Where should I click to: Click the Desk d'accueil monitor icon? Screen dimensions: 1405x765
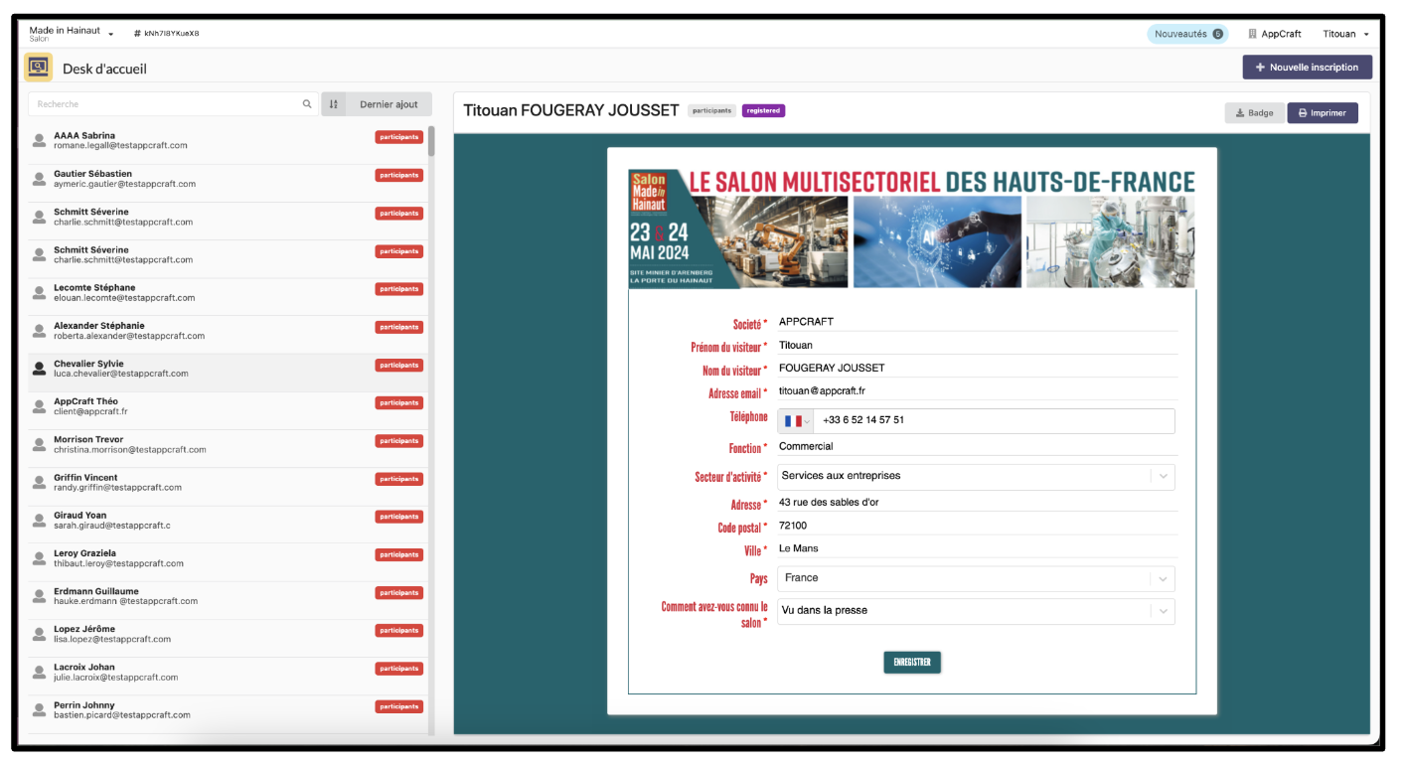click(x=39, y=68)
